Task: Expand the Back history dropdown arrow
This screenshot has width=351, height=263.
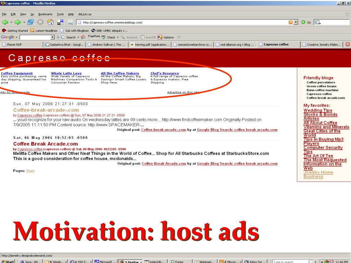Action: 11,22
